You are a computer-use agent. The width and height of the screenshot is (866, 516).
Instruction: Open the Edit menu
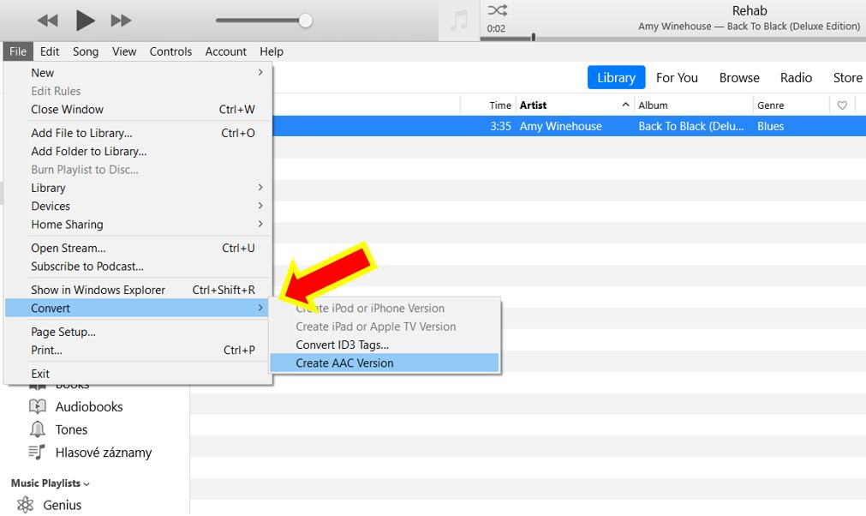50,51
